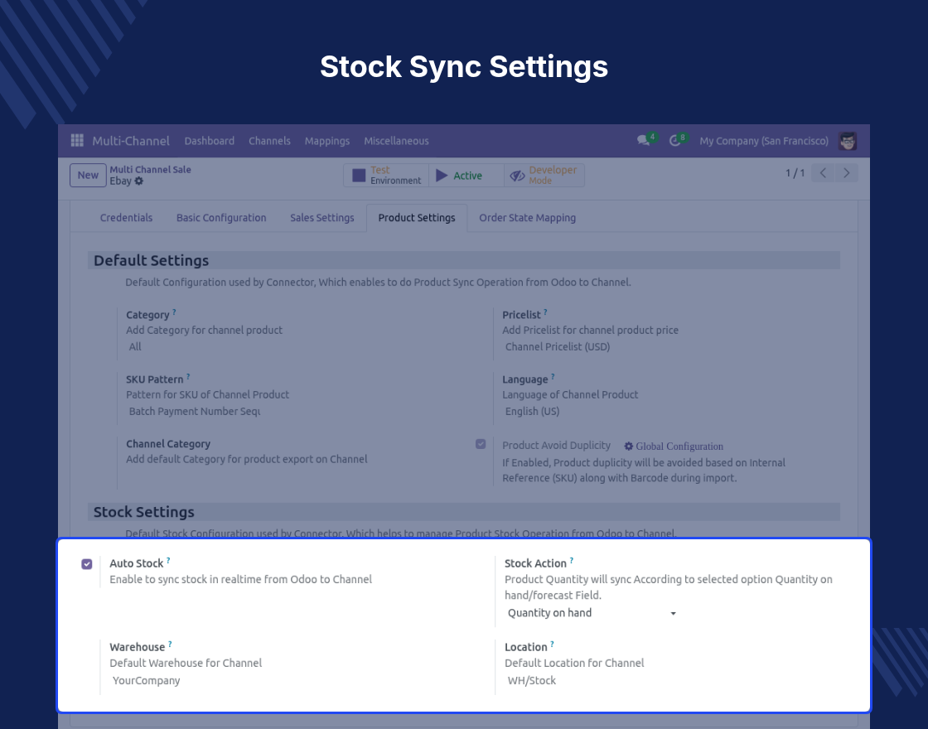Go to the previous record arrow

823,173
